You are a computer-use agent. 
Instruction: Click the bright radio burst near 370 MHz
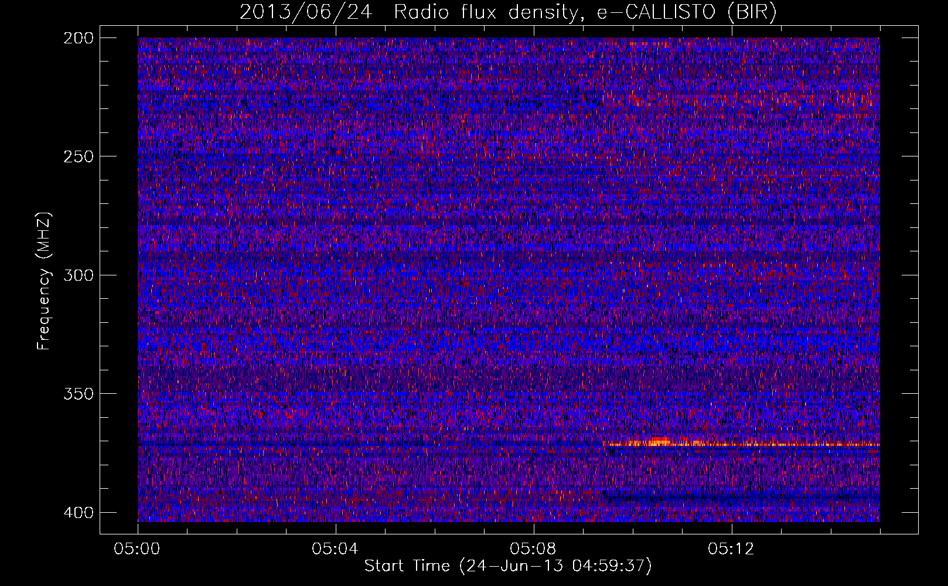click(659, 442)
